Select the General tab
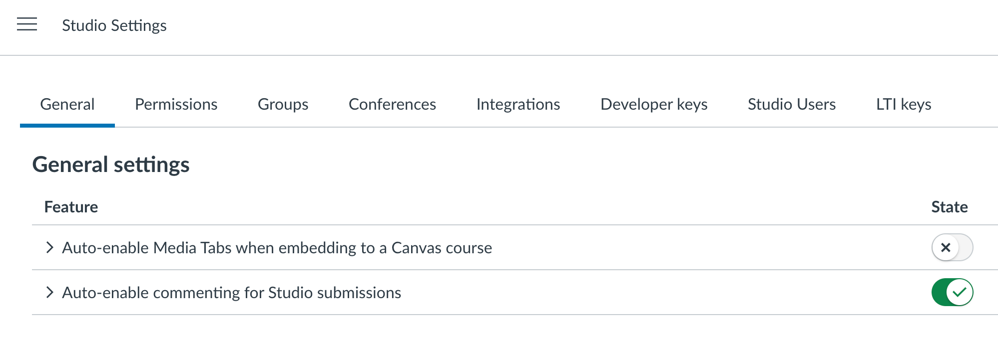This screenshot has width=998, height=345. 67,104
